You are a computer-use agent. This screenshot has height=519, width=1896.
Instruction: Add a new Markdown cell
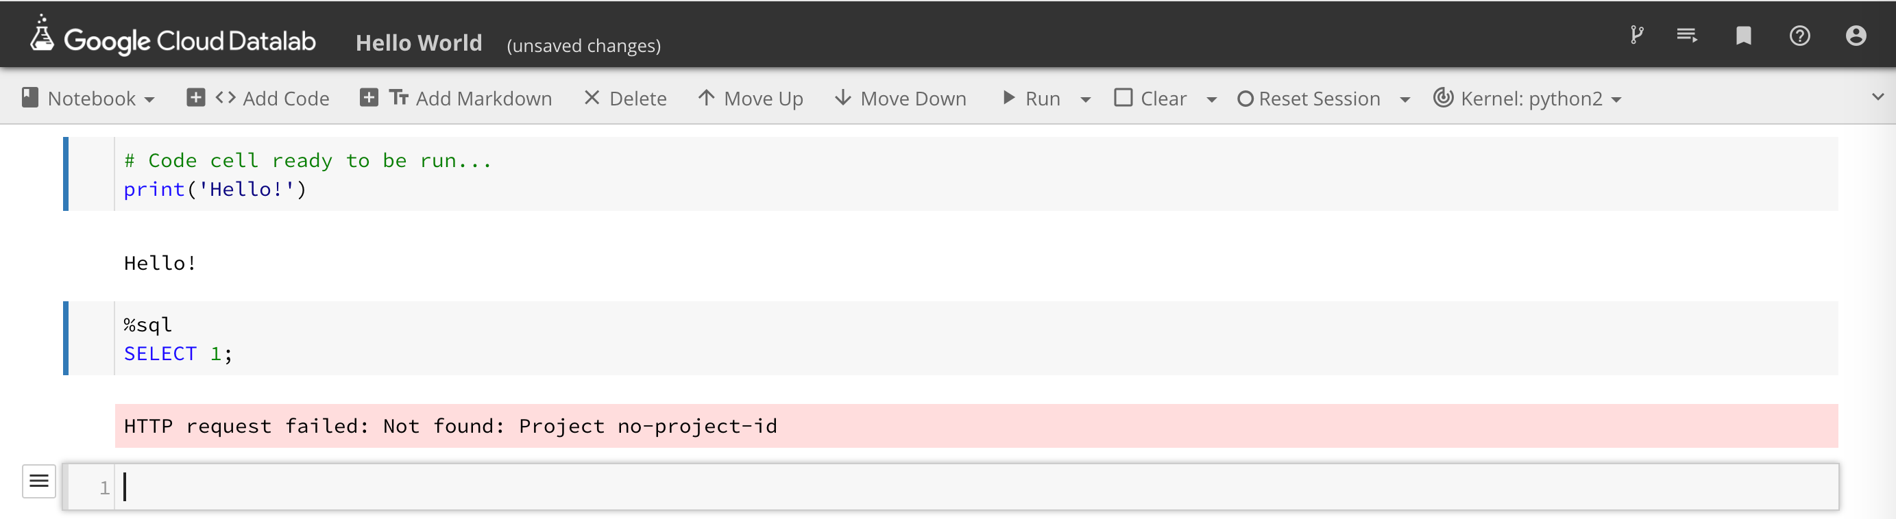pyautogui.click(x=457, y=99)
